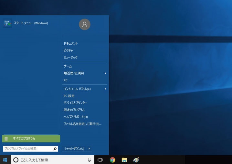Click the Start Menu (Windows) app icon
232x164 pixels.
tap(7, 23)
